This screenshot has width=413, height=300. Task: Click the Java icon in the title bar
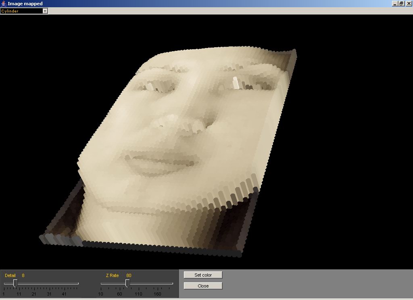3,4
